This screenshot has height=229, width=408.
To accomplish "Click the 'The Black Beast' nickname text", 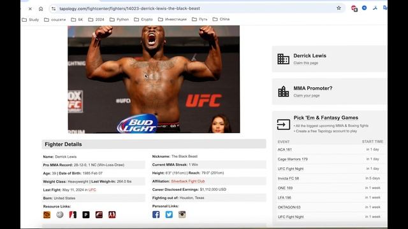I will coord(184,156).
